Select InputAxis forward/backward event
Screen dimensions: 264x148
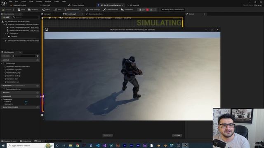click(x=18, y=67)
